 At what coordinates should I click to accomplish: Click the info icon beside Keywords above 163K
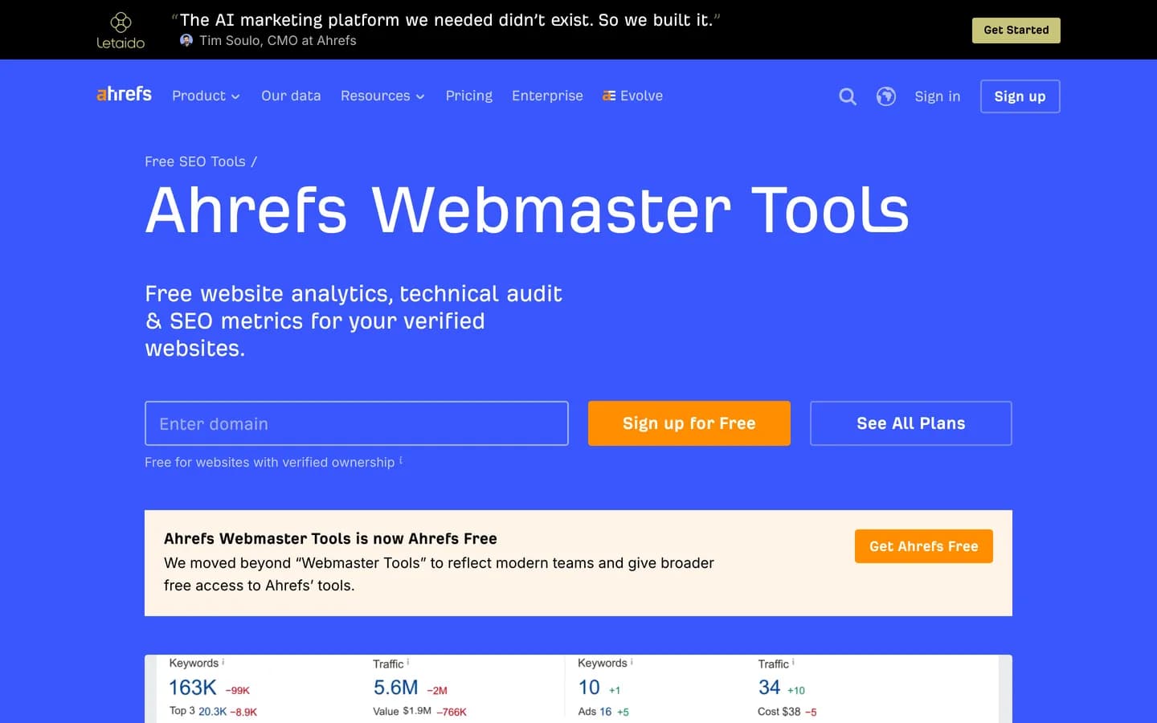pos(223,662)
